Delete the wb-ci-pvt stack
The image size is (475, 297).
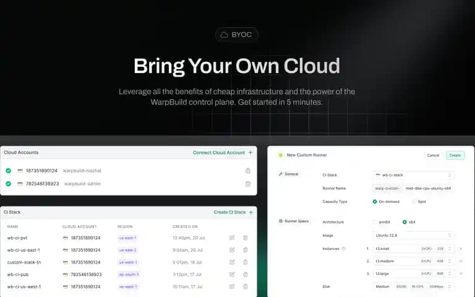pos(246,238)
